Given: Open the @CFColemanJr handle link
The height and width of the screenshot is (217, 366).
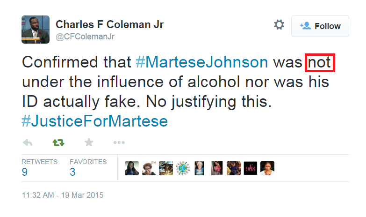Looking at the screenshot, I should (x=85, y=36).
